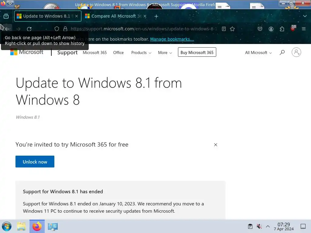Switch to the Compare All Microsoft 365 tab
311x233 pixels.
[116, 16]
